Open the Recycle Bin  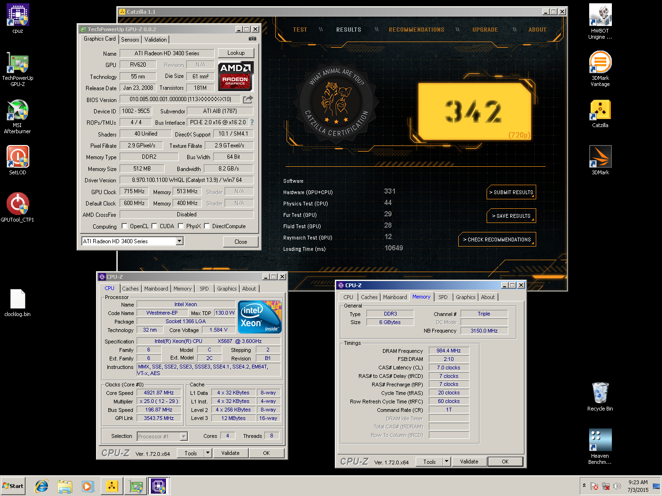(600, 397)
